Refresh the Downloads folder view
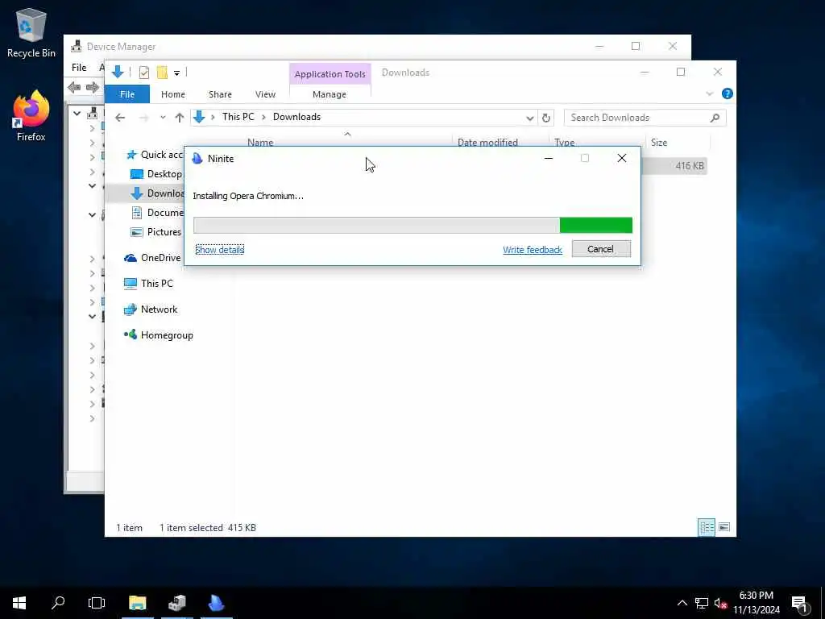This screenshot has width=825, height=619. (x=546, y=118)
